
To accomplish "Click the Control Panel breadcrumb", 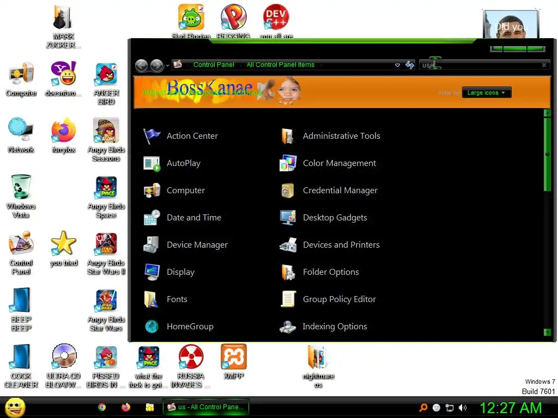I will (x=214, y=65).
